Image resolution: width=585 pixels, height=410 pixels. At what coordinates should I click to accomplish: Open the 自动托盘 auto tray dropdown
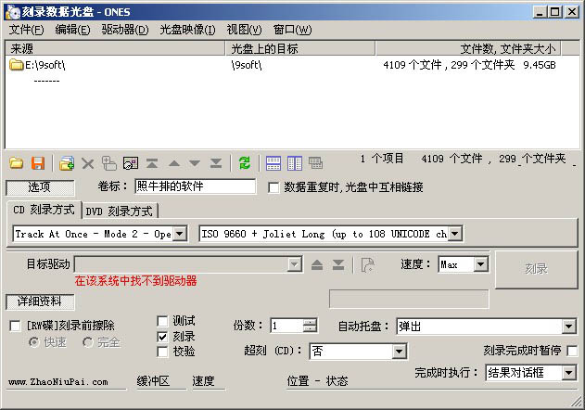click(568, 327)
